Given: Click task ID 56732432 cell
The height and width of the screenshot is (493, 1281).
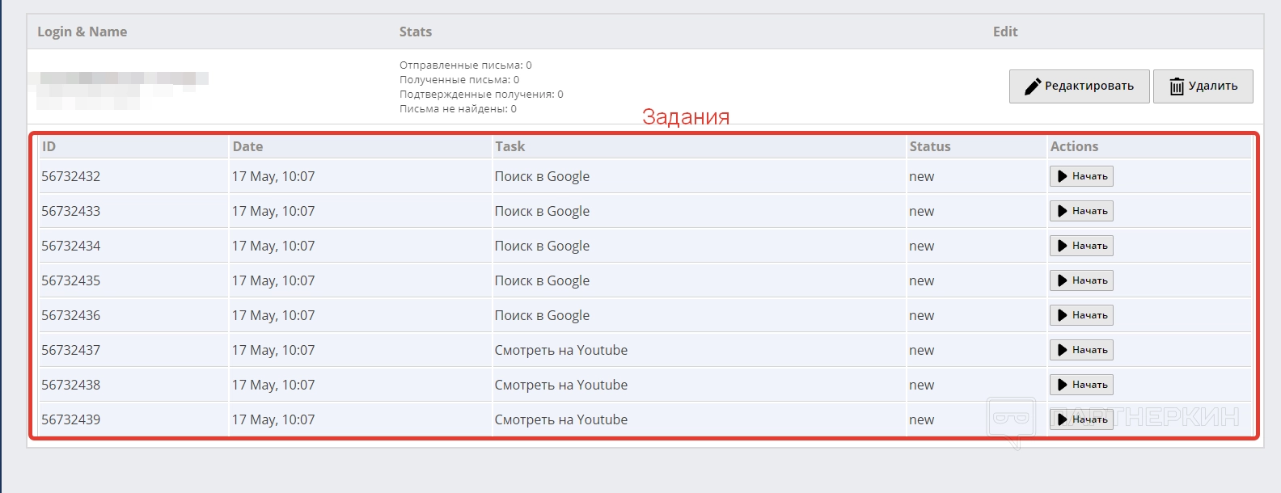Looking at the screenshot, I should pos(71,176).
